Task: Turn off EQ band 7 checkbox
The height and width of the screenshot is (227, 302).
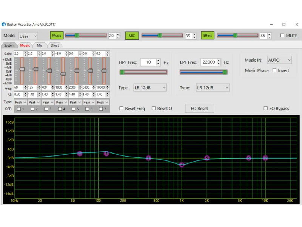Action: pos(101,109)
